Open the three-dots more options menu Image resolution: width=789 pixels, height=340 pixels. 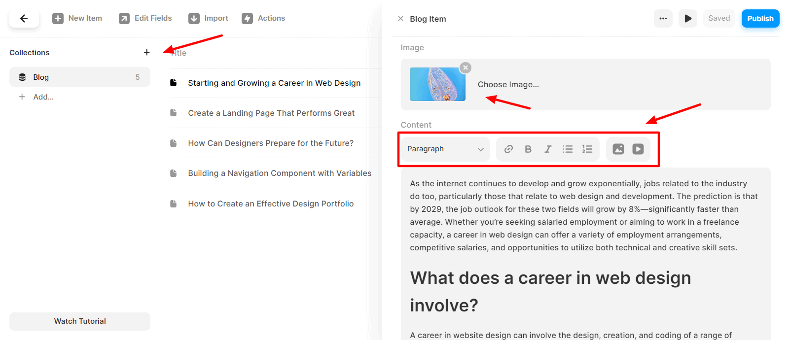coord(663,19)
